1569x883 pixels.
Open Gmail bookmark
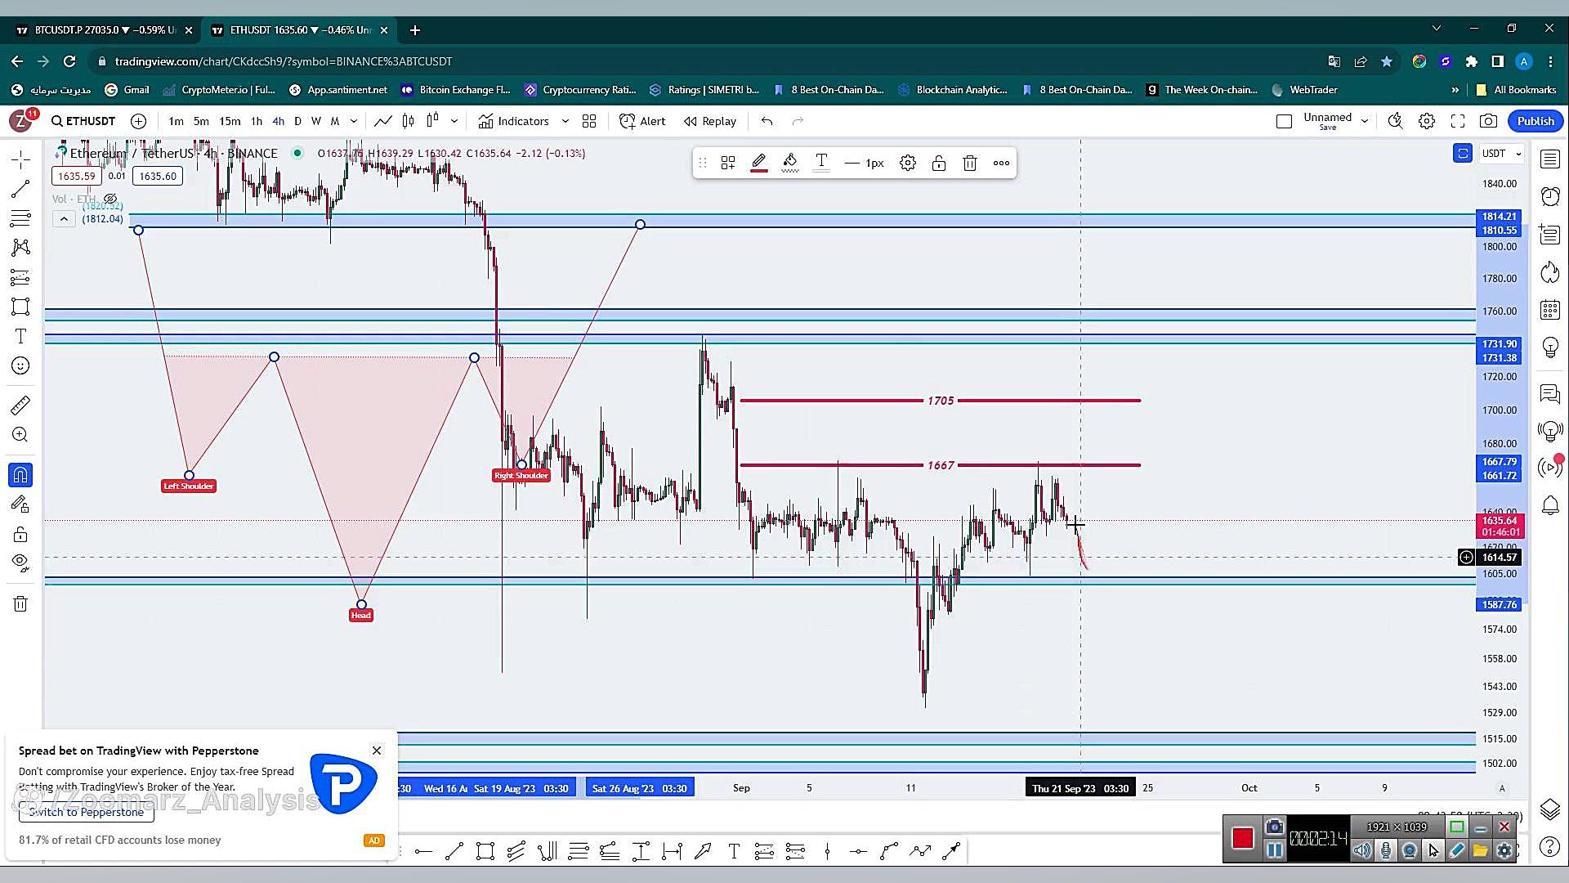point(127,90)
